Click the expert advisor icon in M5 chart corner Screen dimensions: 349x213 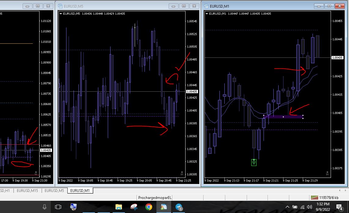pos(182,173)
